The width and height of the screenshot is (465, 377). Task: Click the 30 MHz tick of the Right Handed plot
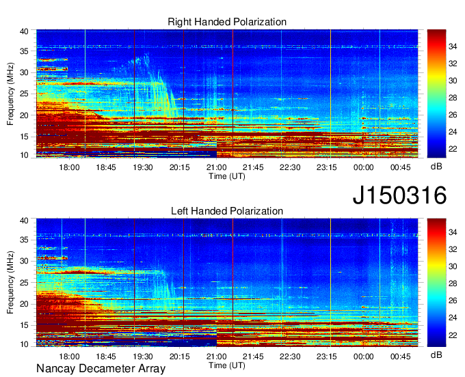point(24,72)
